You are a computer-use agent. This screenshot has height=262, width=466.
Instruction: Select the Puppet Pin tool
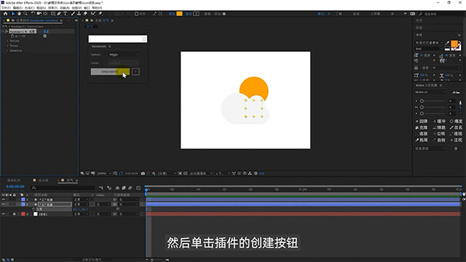click(x=100, y=14)
